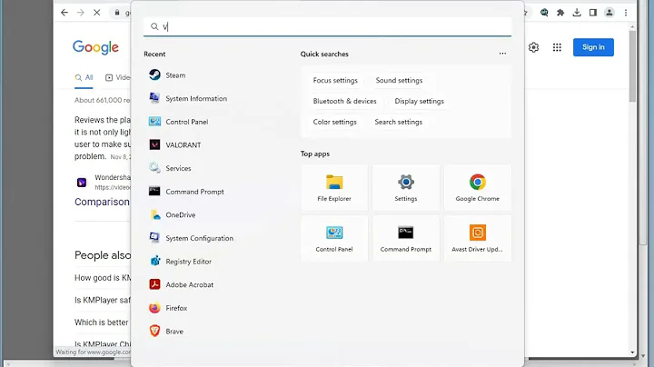The width and height of the screenshot is (654, 367).
Task: Launch Firefox from the Recent list
Action: [x=168, y=308]
